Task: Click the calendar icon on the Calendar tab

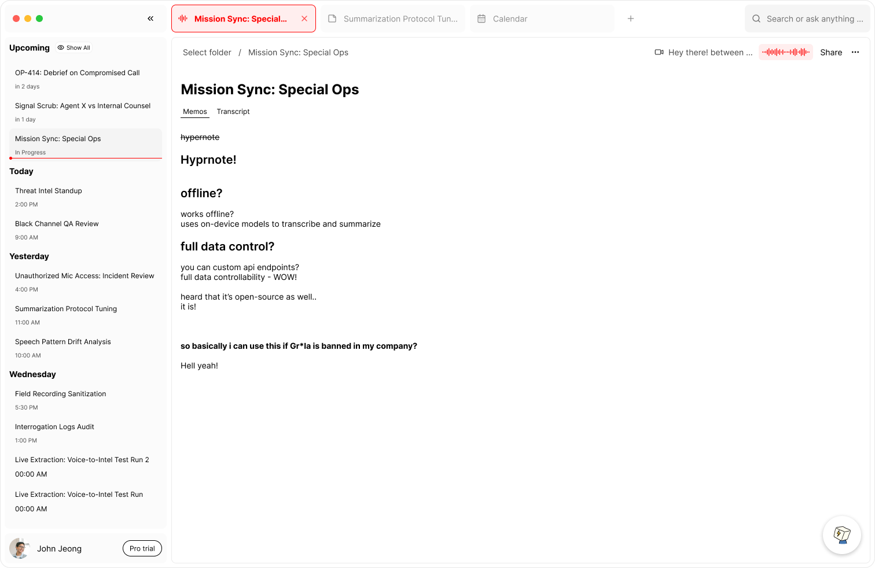Action: pos(481,19)
